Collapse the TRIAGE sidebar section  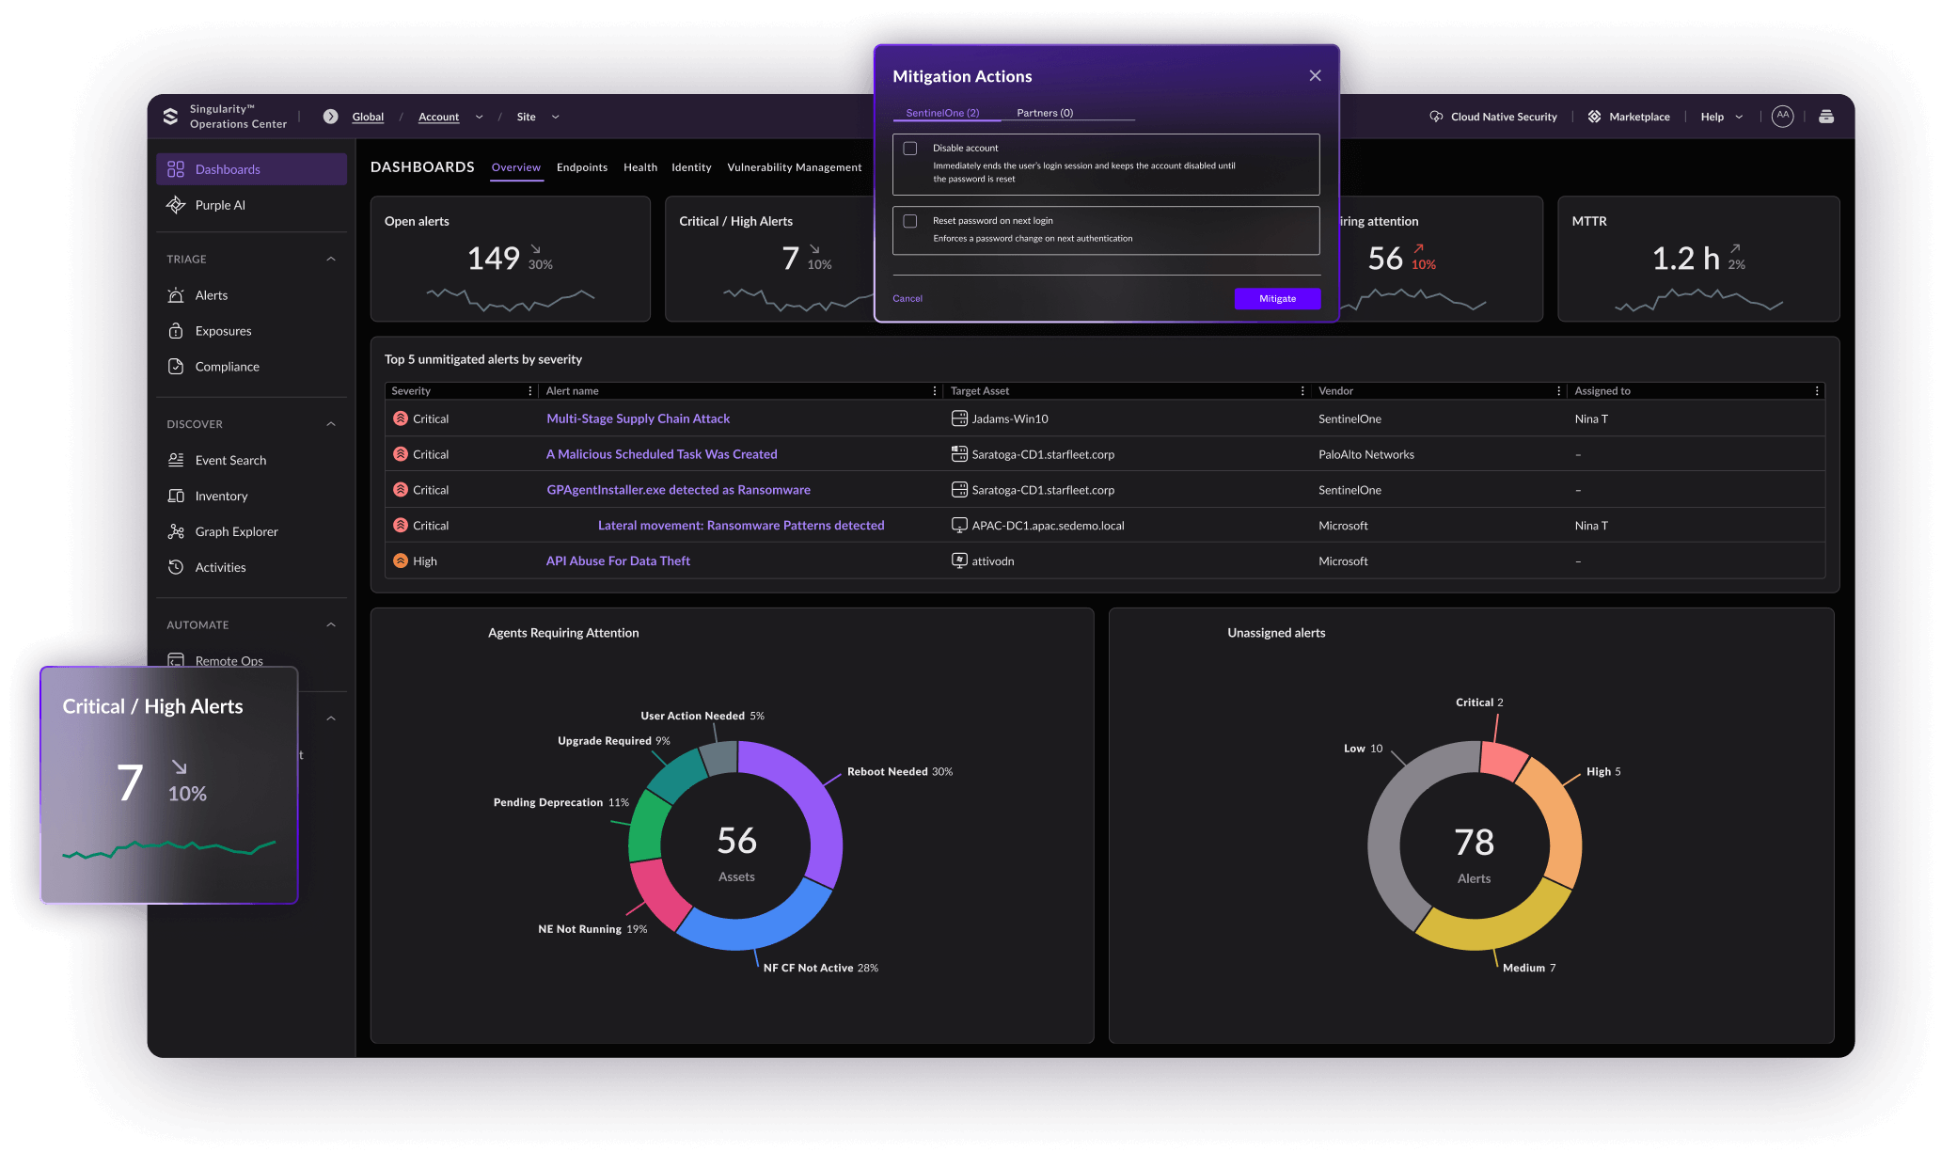(x=331, y=259)
